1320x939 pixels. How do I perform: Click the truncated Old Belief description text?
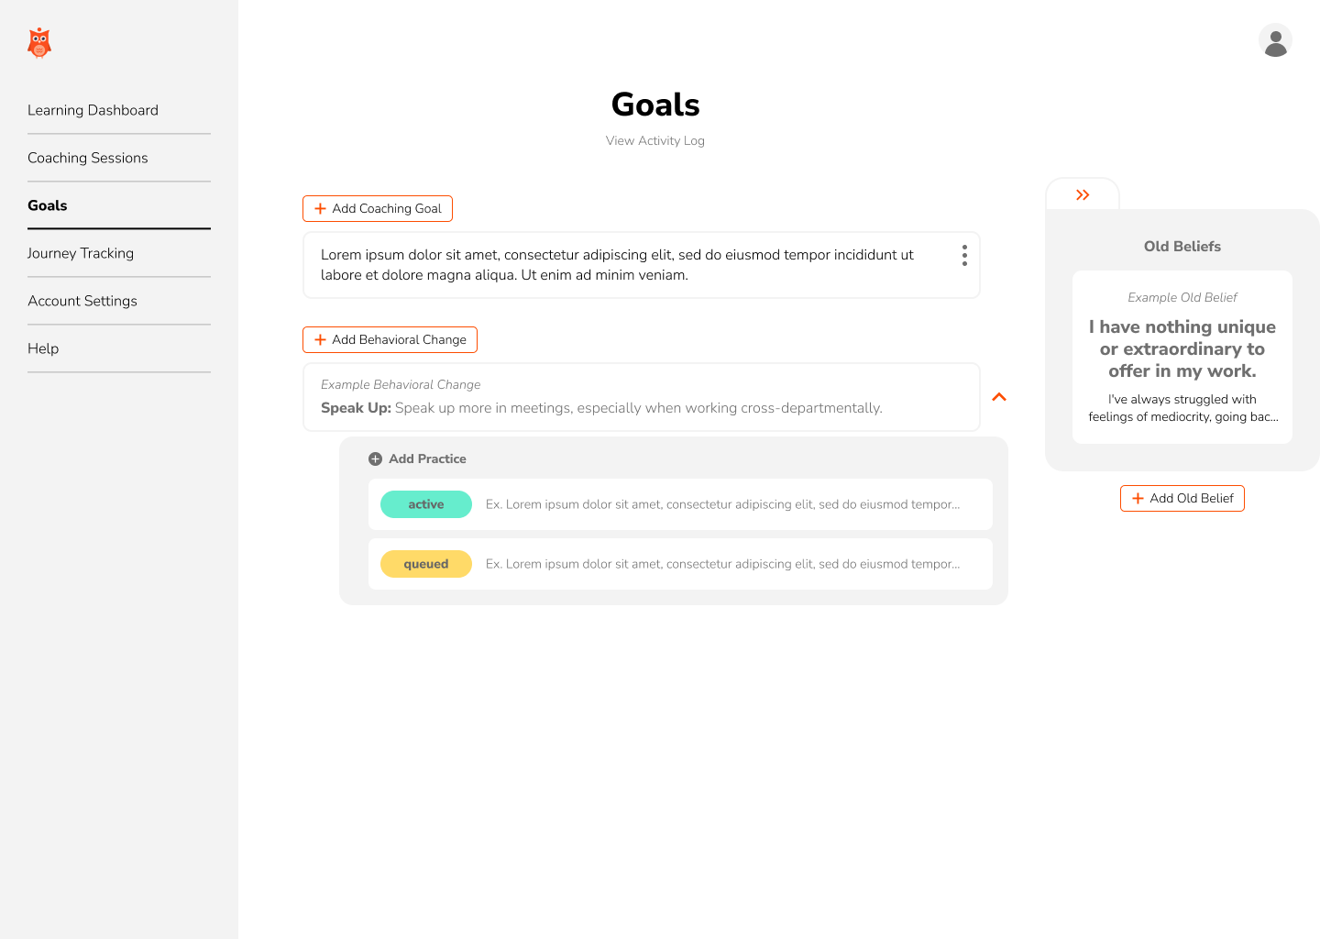point(1182,407)
